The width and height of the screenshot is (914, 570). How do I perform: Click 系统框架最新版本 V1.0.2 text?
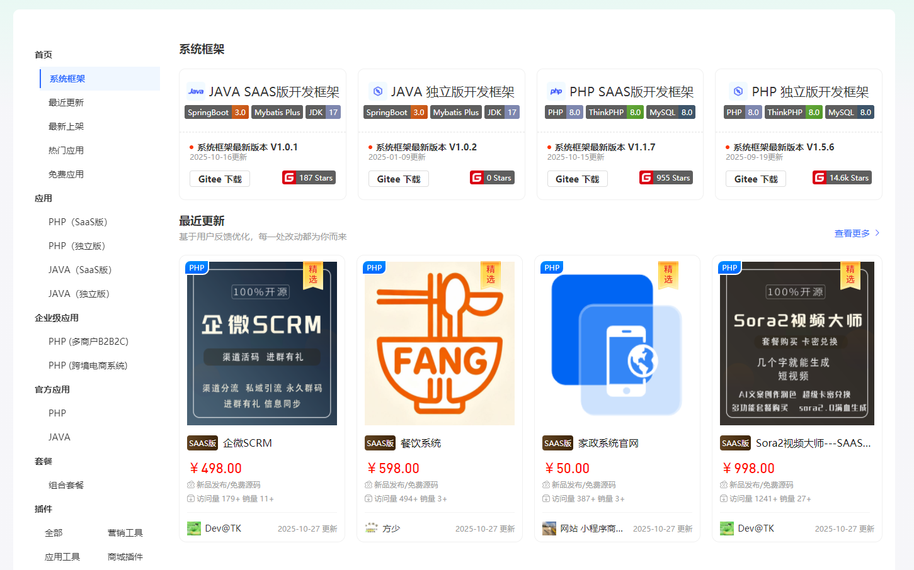[426, 147]
